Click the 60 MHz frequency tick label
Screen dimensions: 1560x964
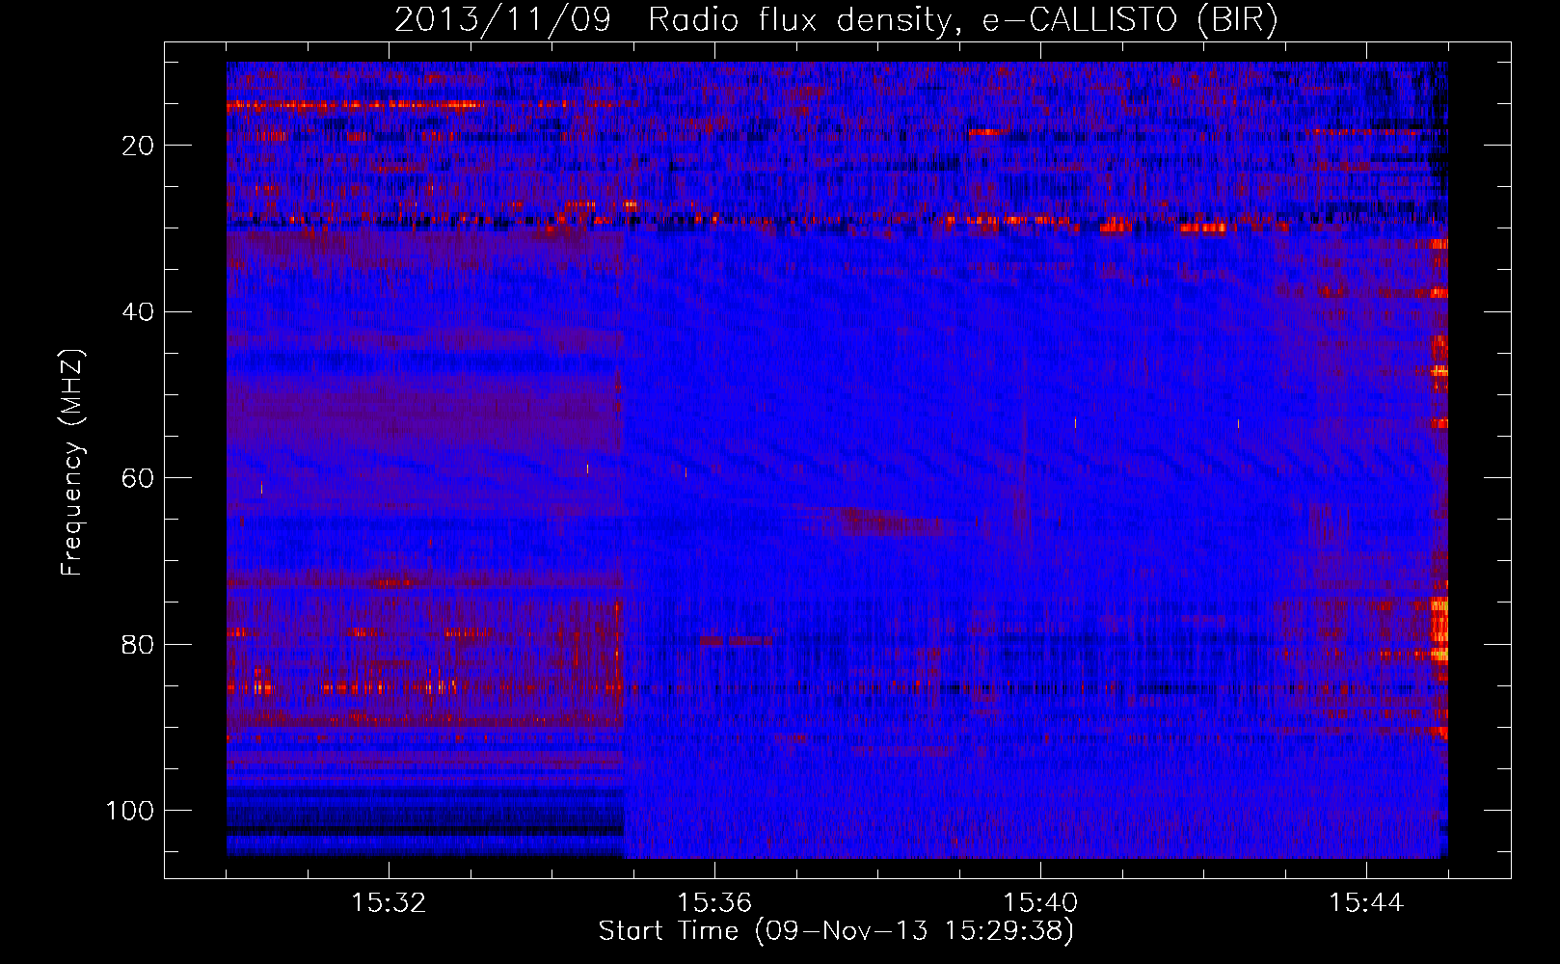point(138,478)
